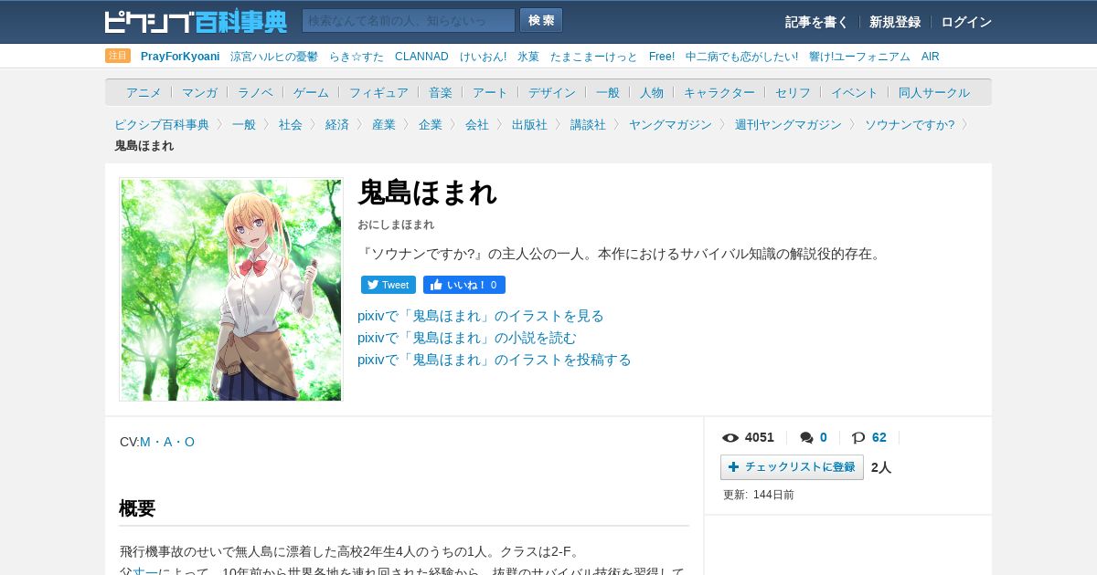Select ゲーム category menu
Image resolution: width=1097 pixels, height=575 pixels.
(x=311, y=92)
